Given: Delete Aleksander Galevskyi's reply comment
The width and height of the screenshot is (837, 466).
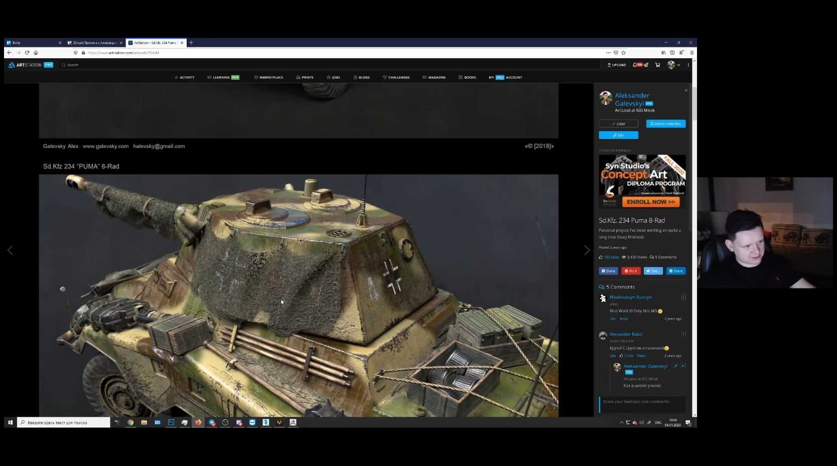Looking at the screenshot, I should [683, 366].
